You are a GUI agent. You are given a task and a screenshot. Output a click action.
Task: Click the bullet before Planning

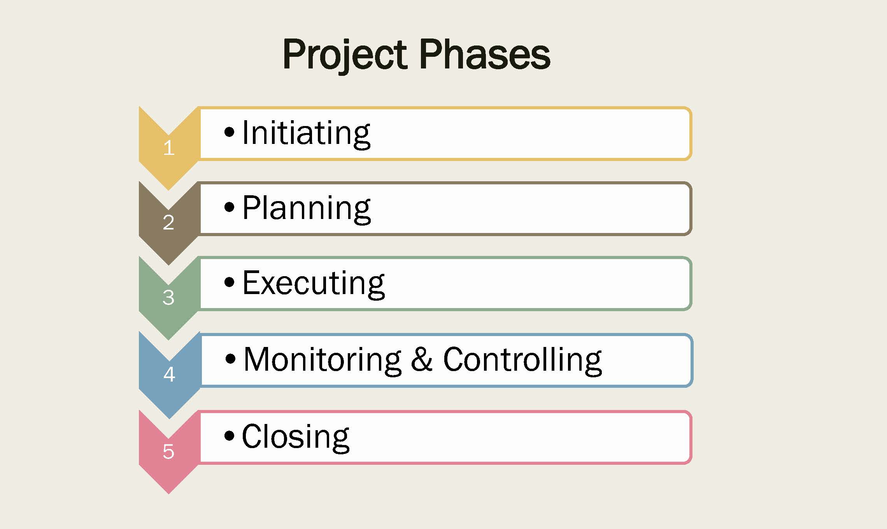click(x=230, y=207)
